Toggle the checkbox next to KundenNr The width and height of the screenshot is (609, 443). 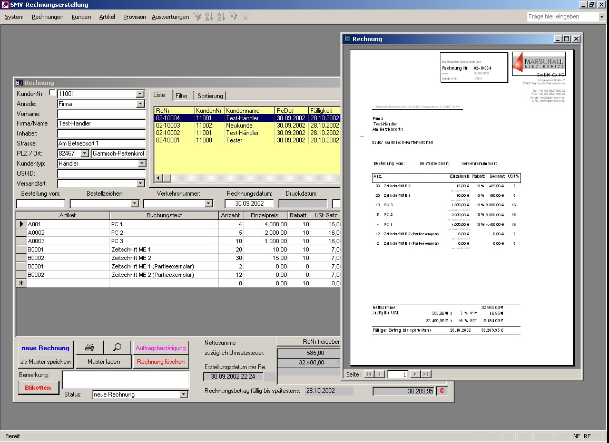(x=52, y=93)
